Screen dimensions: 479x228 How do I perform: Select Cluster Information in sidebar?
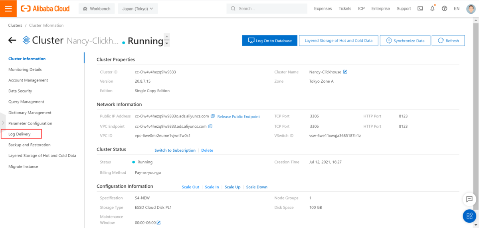27,59
